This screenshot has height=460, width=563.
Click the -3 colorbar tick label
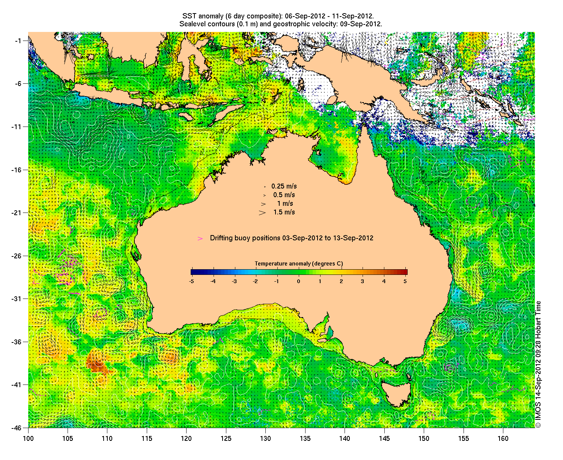point(234,281)
